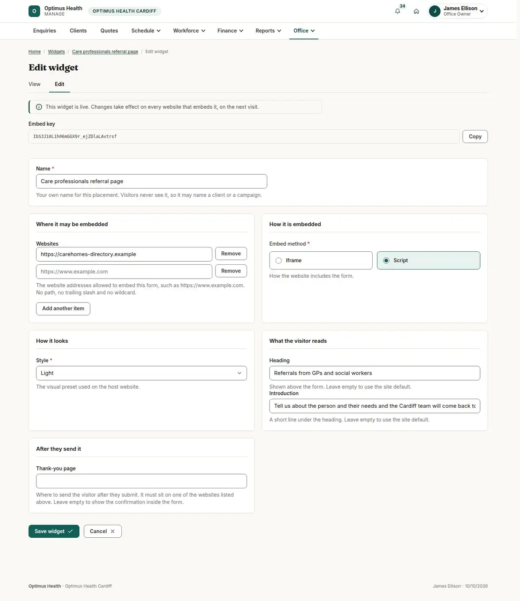
Task: Click the checkmark on Save widget
Action: 70,531
